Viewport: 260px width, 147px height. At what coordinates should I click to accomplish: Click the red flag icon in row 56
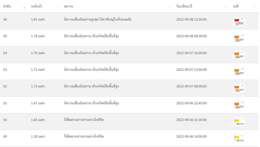239,21
